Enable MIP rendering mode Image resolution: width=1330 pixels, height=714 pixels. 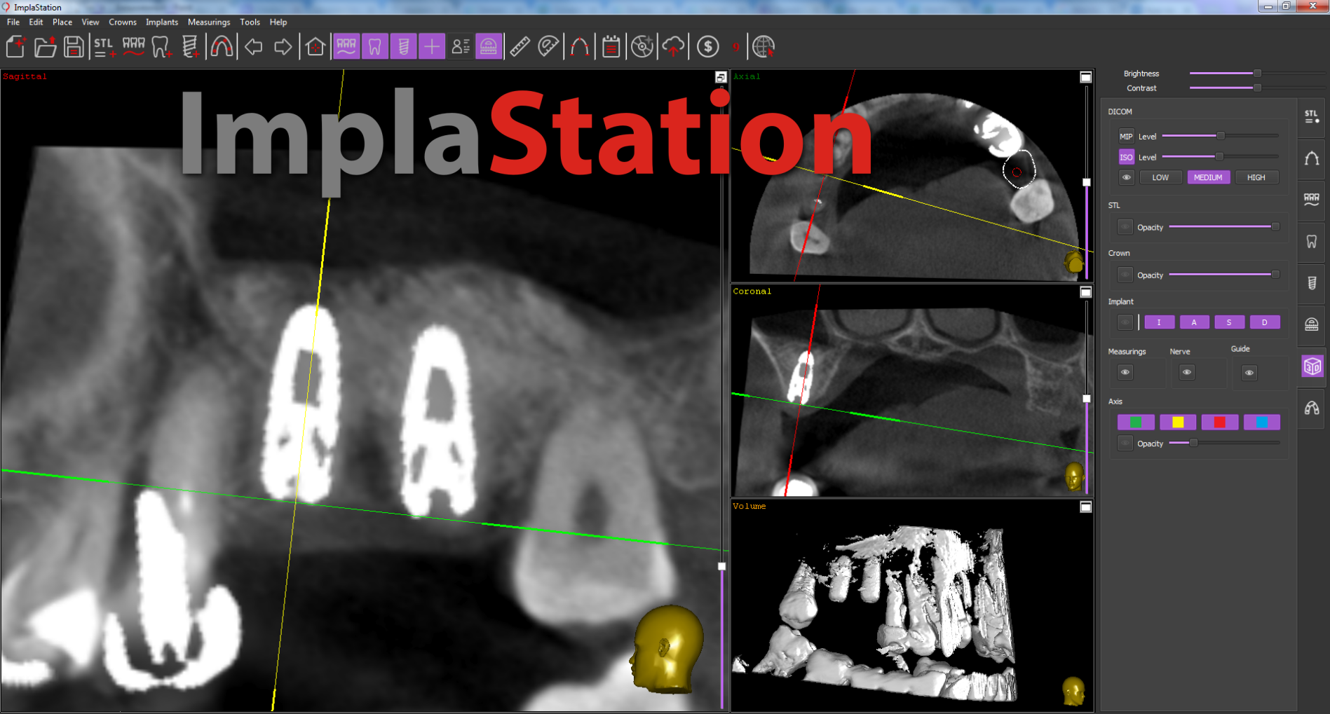click(x=1126, y=137)
